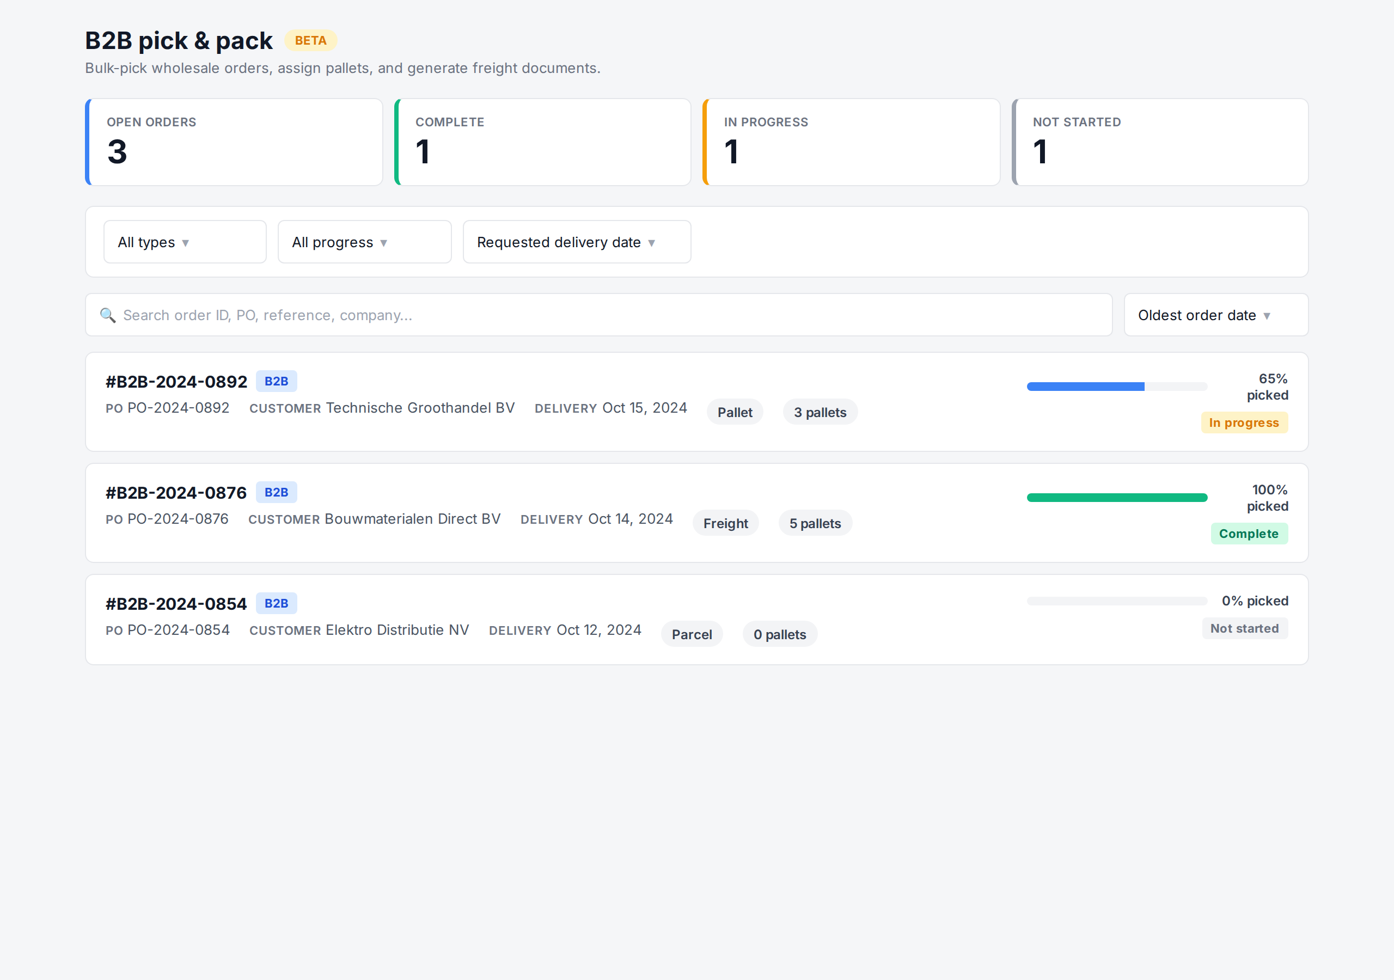Click the 3 pallets chip
The image size is (1394, 980).
pos(820,412)
